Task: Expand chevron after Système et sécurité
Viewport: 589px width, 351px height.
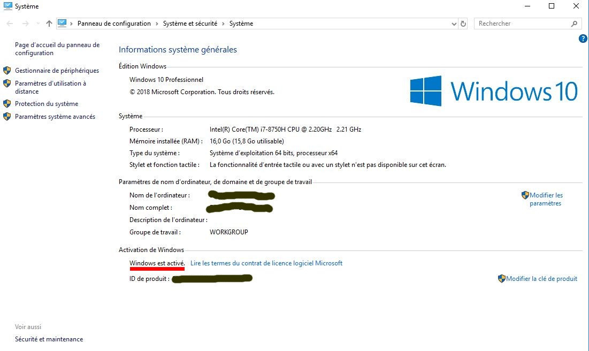Action: click(x=223, y=24)
